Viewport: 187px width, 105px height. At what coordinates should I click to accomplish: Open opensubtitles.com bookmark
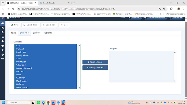[102, 14]
